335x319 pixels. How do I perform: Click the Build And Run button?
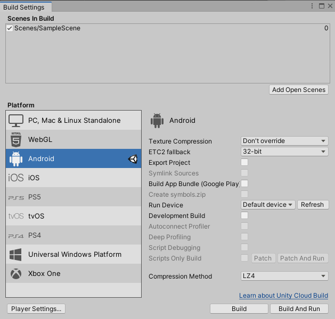point(299,309)
